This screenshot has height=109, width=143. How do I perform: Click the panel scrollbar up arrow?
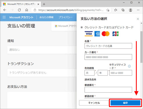tap(141, 23)
